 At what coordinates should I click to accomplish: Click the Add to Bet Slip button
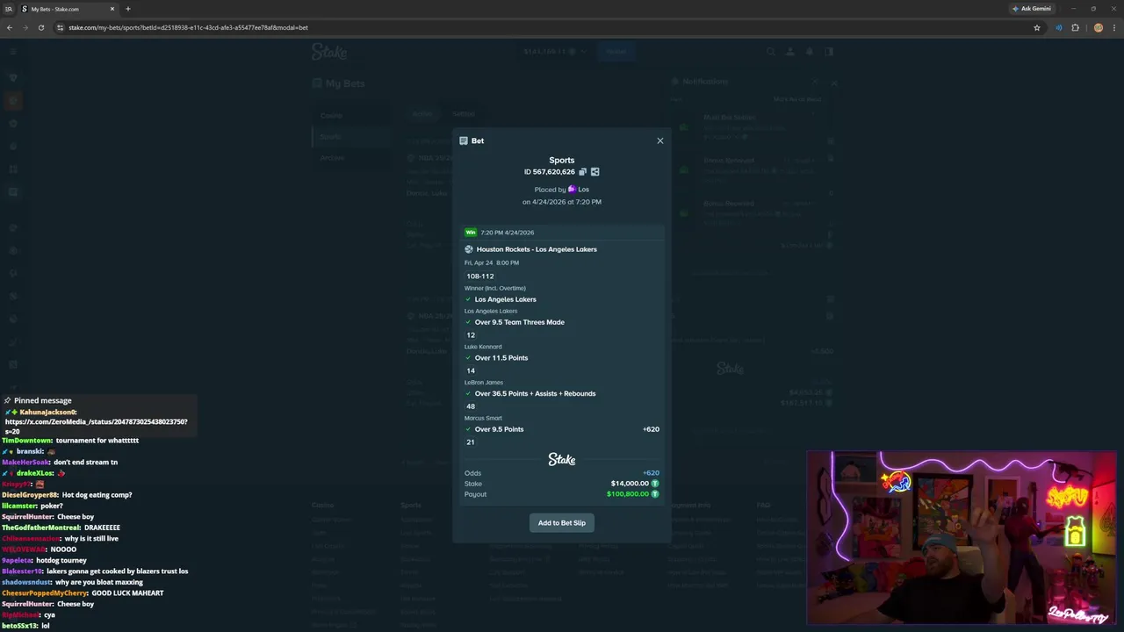(x=562, y=523)
